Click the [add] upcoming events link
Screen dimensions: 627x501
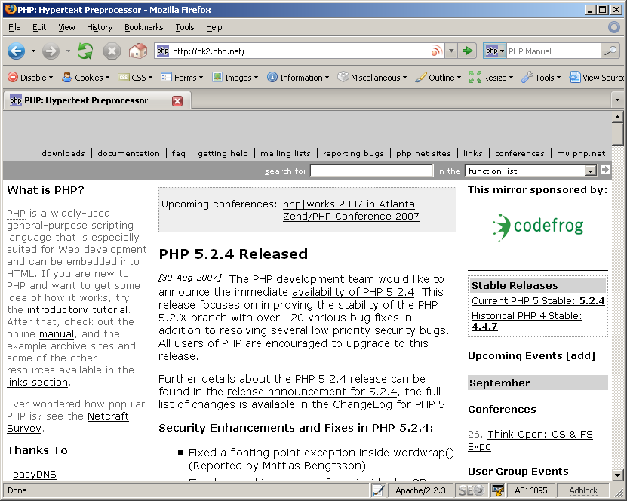[x=580, y=356]
